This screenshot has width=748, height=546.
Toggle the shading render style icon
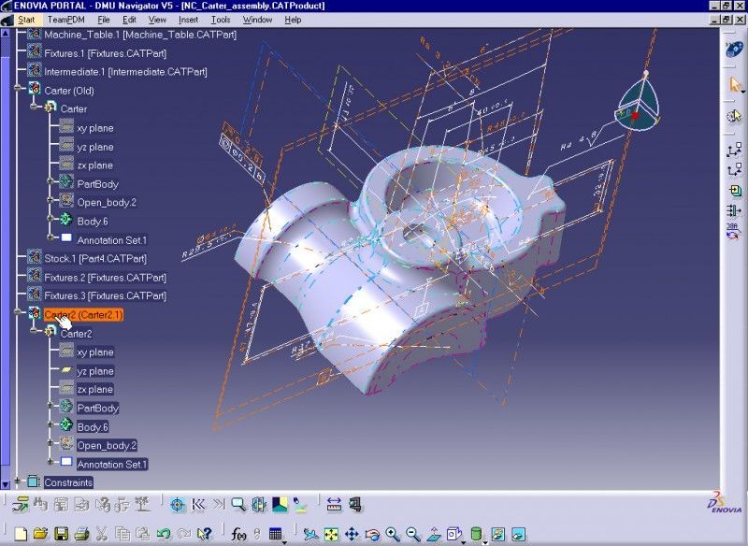pos(476,533)
